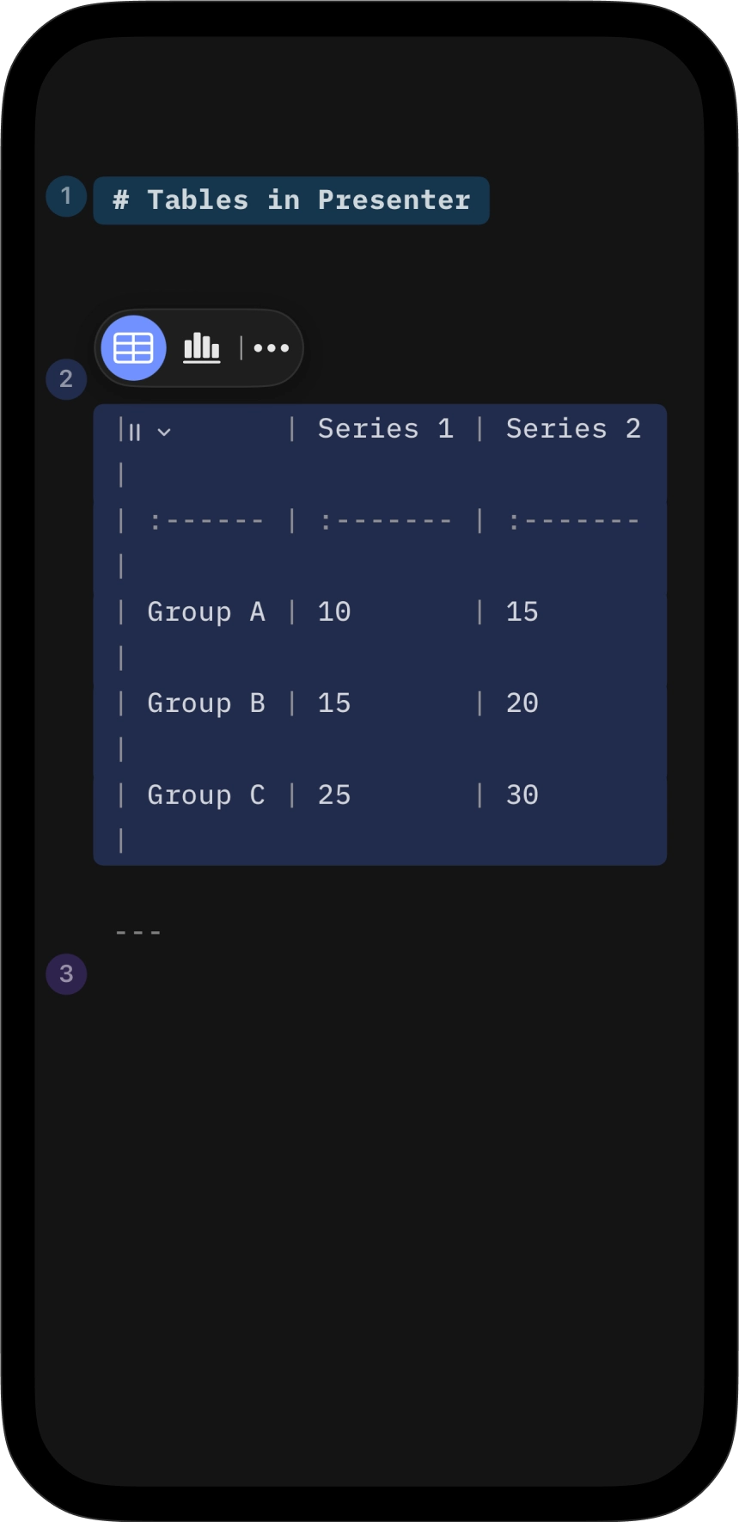Viewport: 739px width, 1522px height.
Task: Toggle the slide 2 gutter badge
Action: click(65, 378)
